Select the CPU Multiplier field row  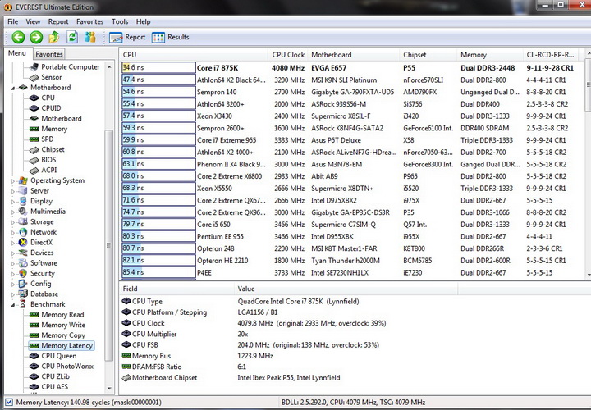point(289,334)
